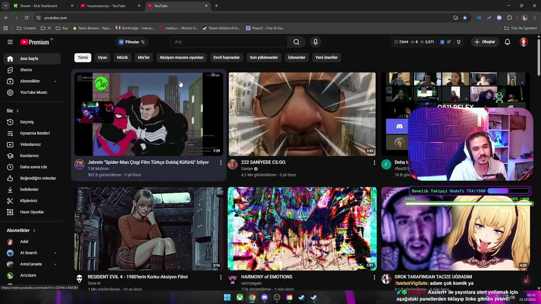Open the list icon beside the IQ badge
The image size is (541, 304).
[x=449, y=42]
